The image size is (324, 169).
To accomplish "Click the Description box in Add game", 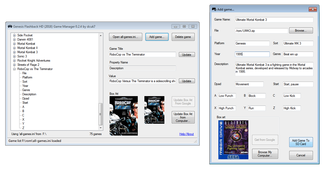I will 274,69.
